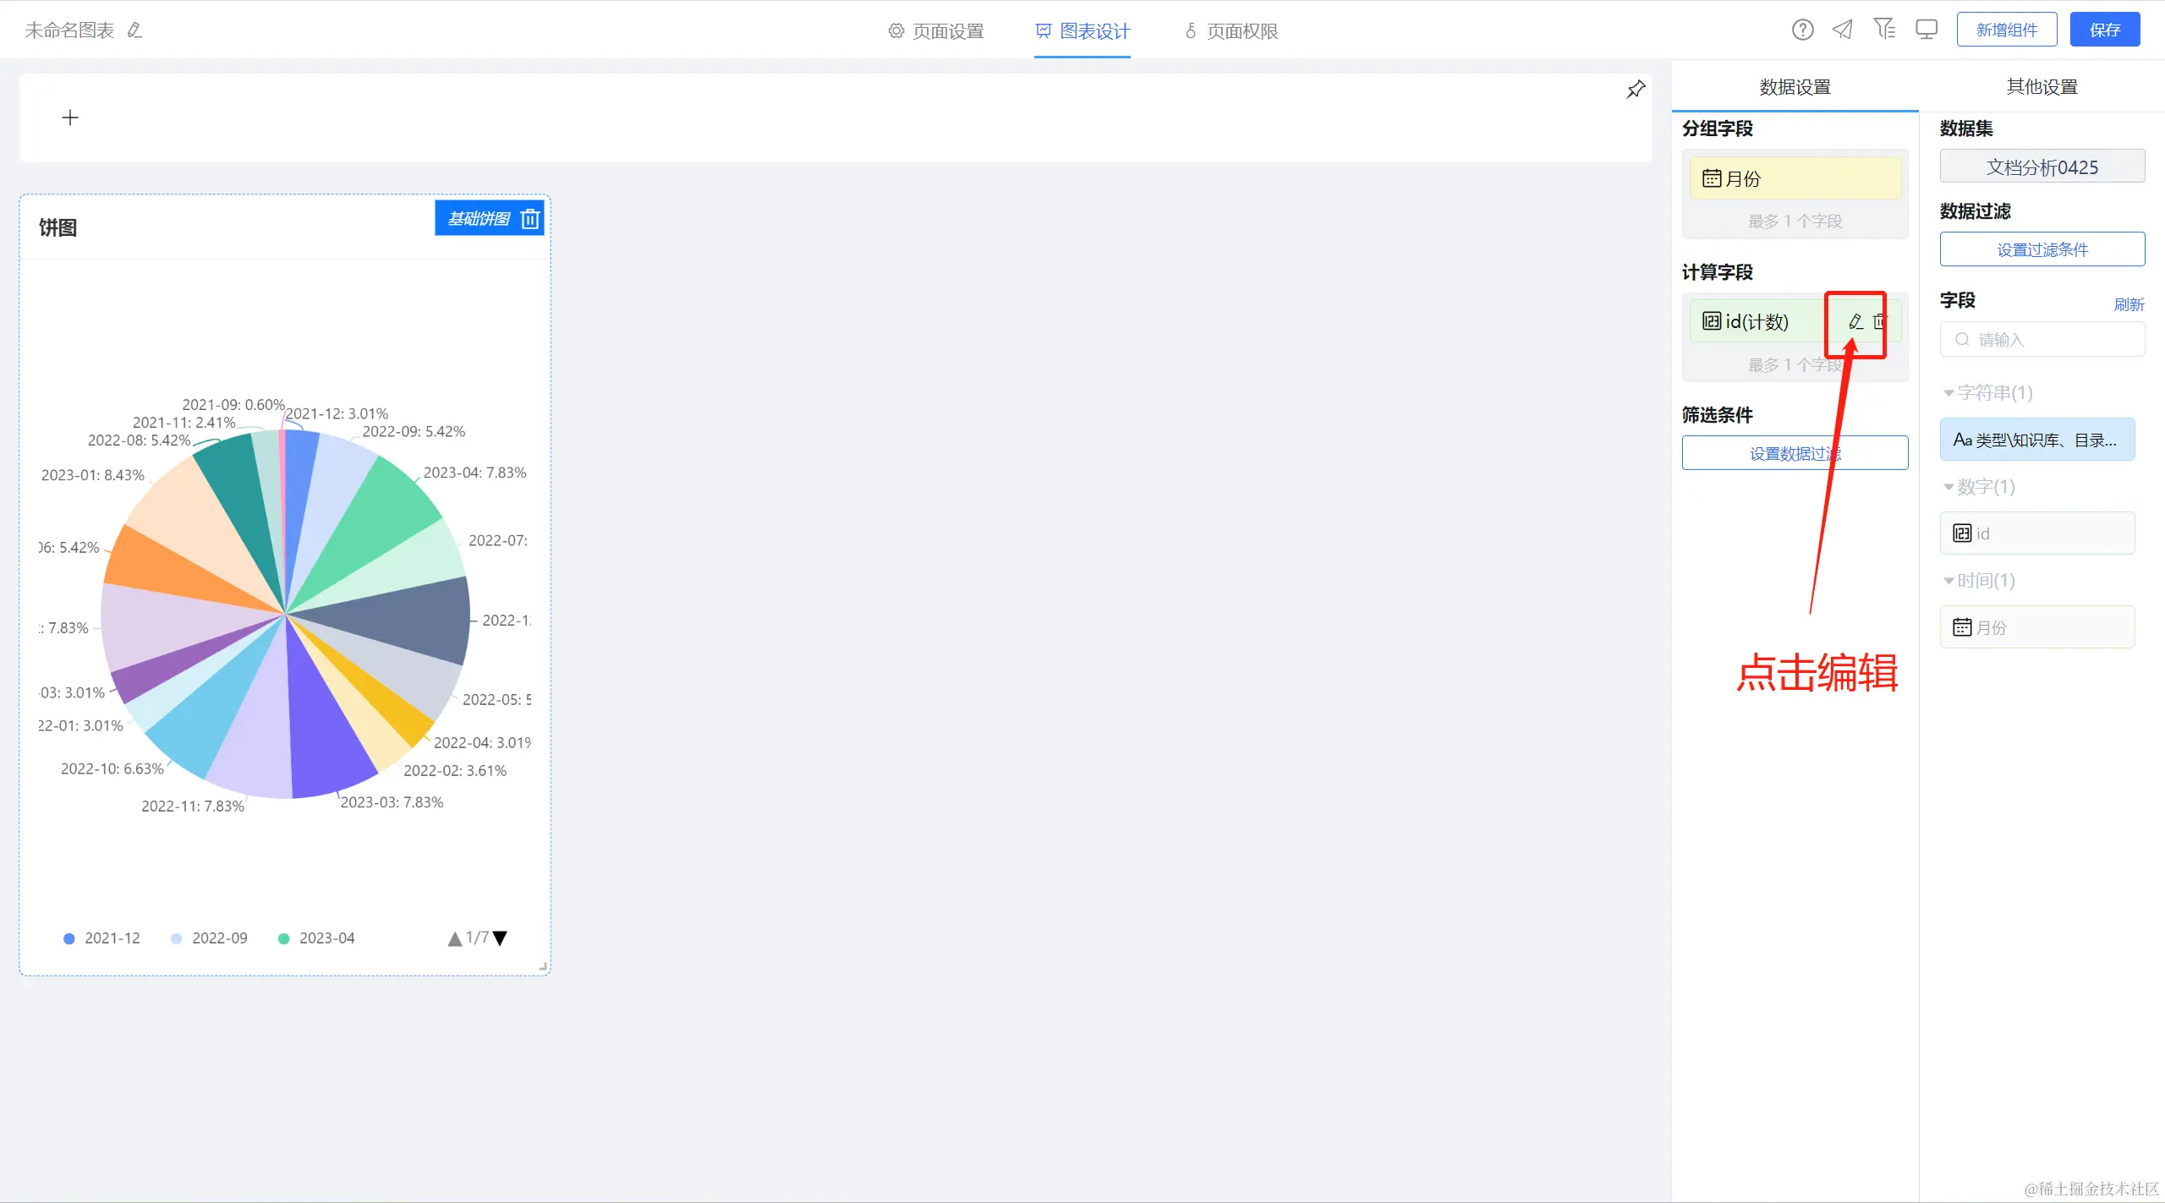Switch to the 其他设置 tab
This screenshot has width=2165, height=1203.
[2042, 87]
